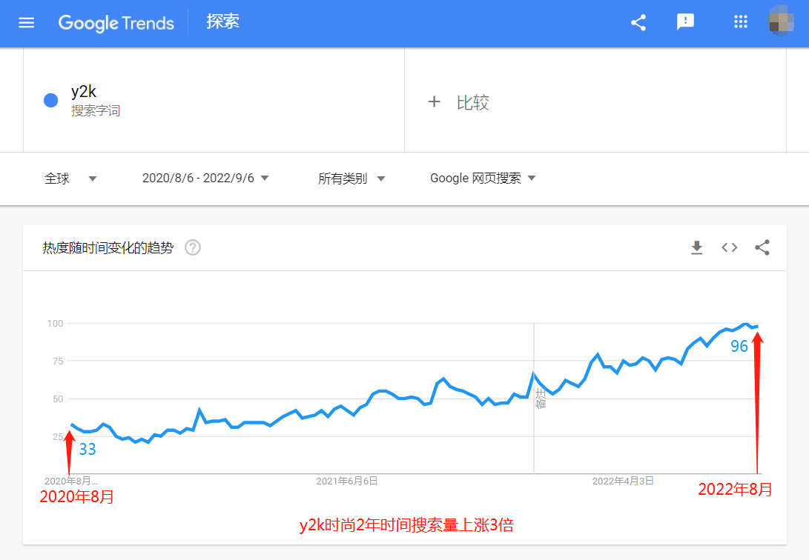
Task: Click the blue color dot beside y2k
Action: [50, 100]
